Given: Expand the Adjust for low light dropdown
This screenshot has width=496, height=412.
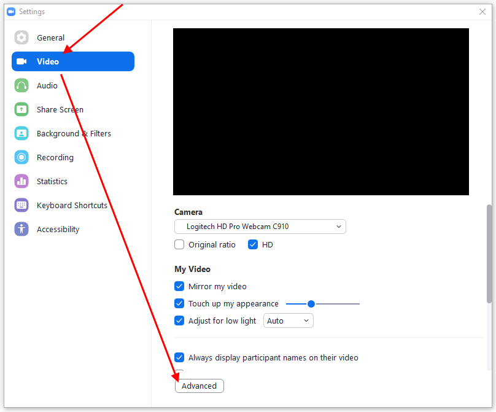Looking at the screenshot, I should 288,321.
